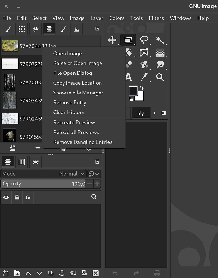Click the delete layer icon
This screenshot has width=218, height=278.
pyautogui.click(x=95, y=273)
